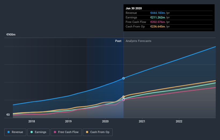Image resolution: width=220 pixels, height=140 pixels.
Task: Toggle the Earnings legend button
Action: (x=38, y=132)
